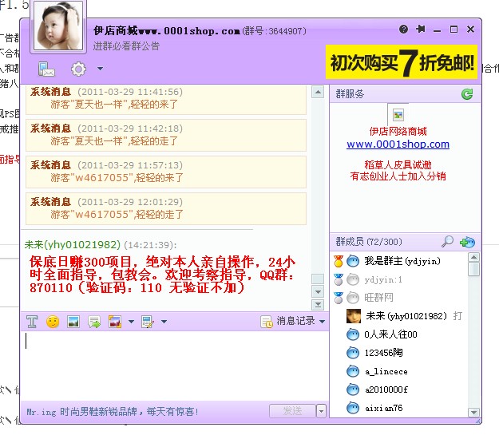Click the add member icon
Screen dimensions: 499x435
(x=467, y=242)
